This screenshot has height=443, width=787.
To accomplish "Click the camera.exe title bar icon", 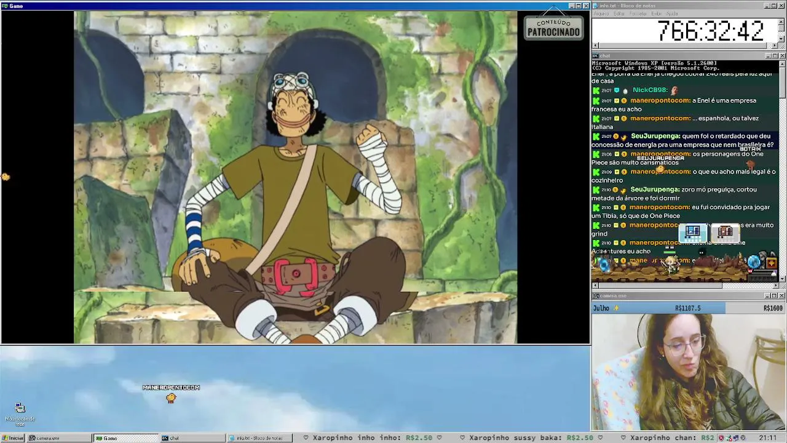I will [x=595, y=296].
